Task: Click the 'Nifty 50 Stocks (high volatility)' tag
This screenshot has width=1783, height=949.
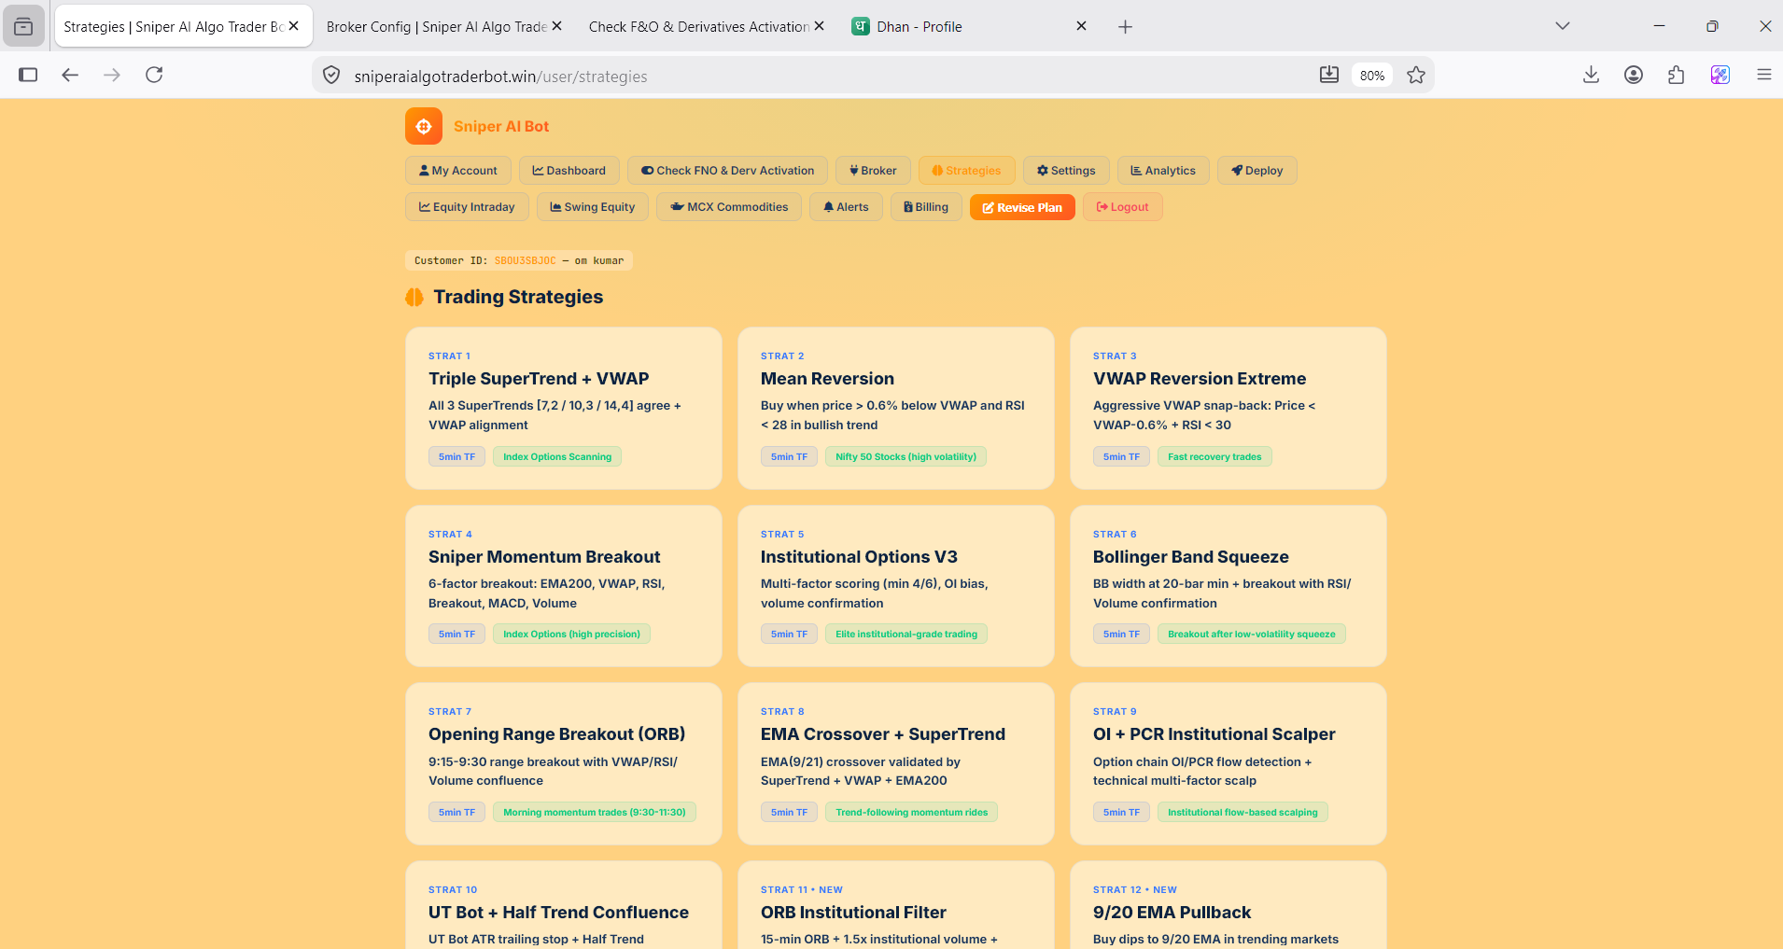Action: [x=906, y=456]
